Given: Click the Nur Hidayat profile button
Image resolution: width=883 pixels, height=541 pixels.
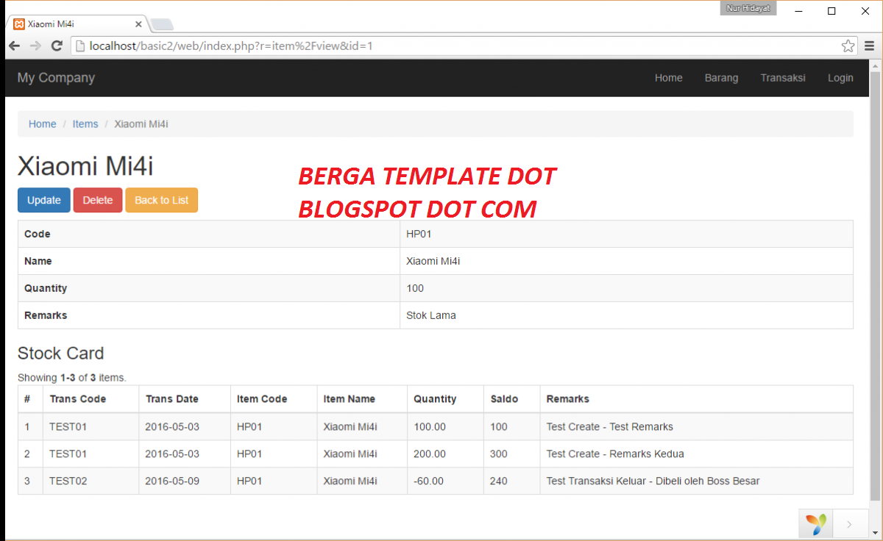Looking at the screenshot, I should point(748,8).
